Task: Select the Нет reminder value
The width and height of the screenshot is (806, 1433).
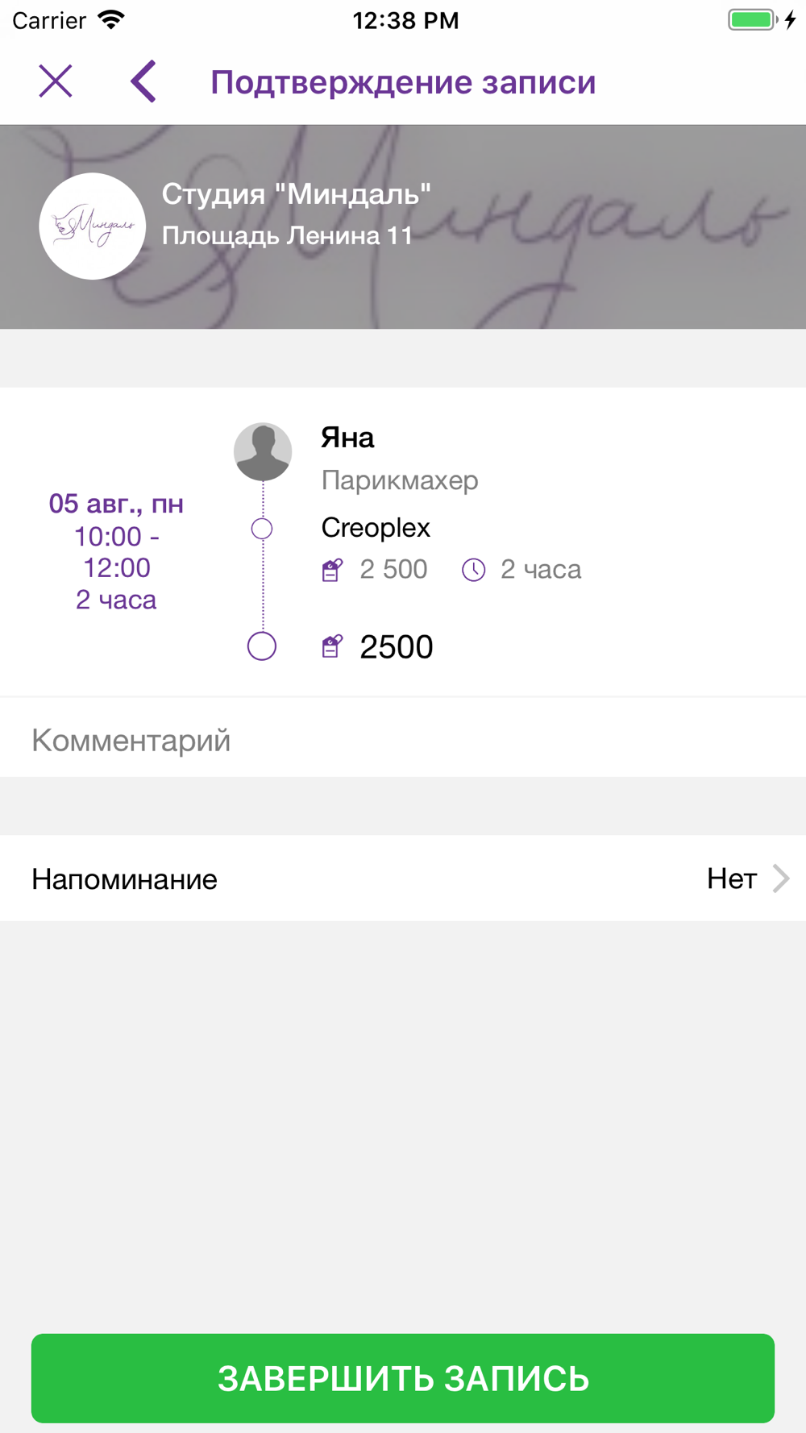Action: (731, 878)
